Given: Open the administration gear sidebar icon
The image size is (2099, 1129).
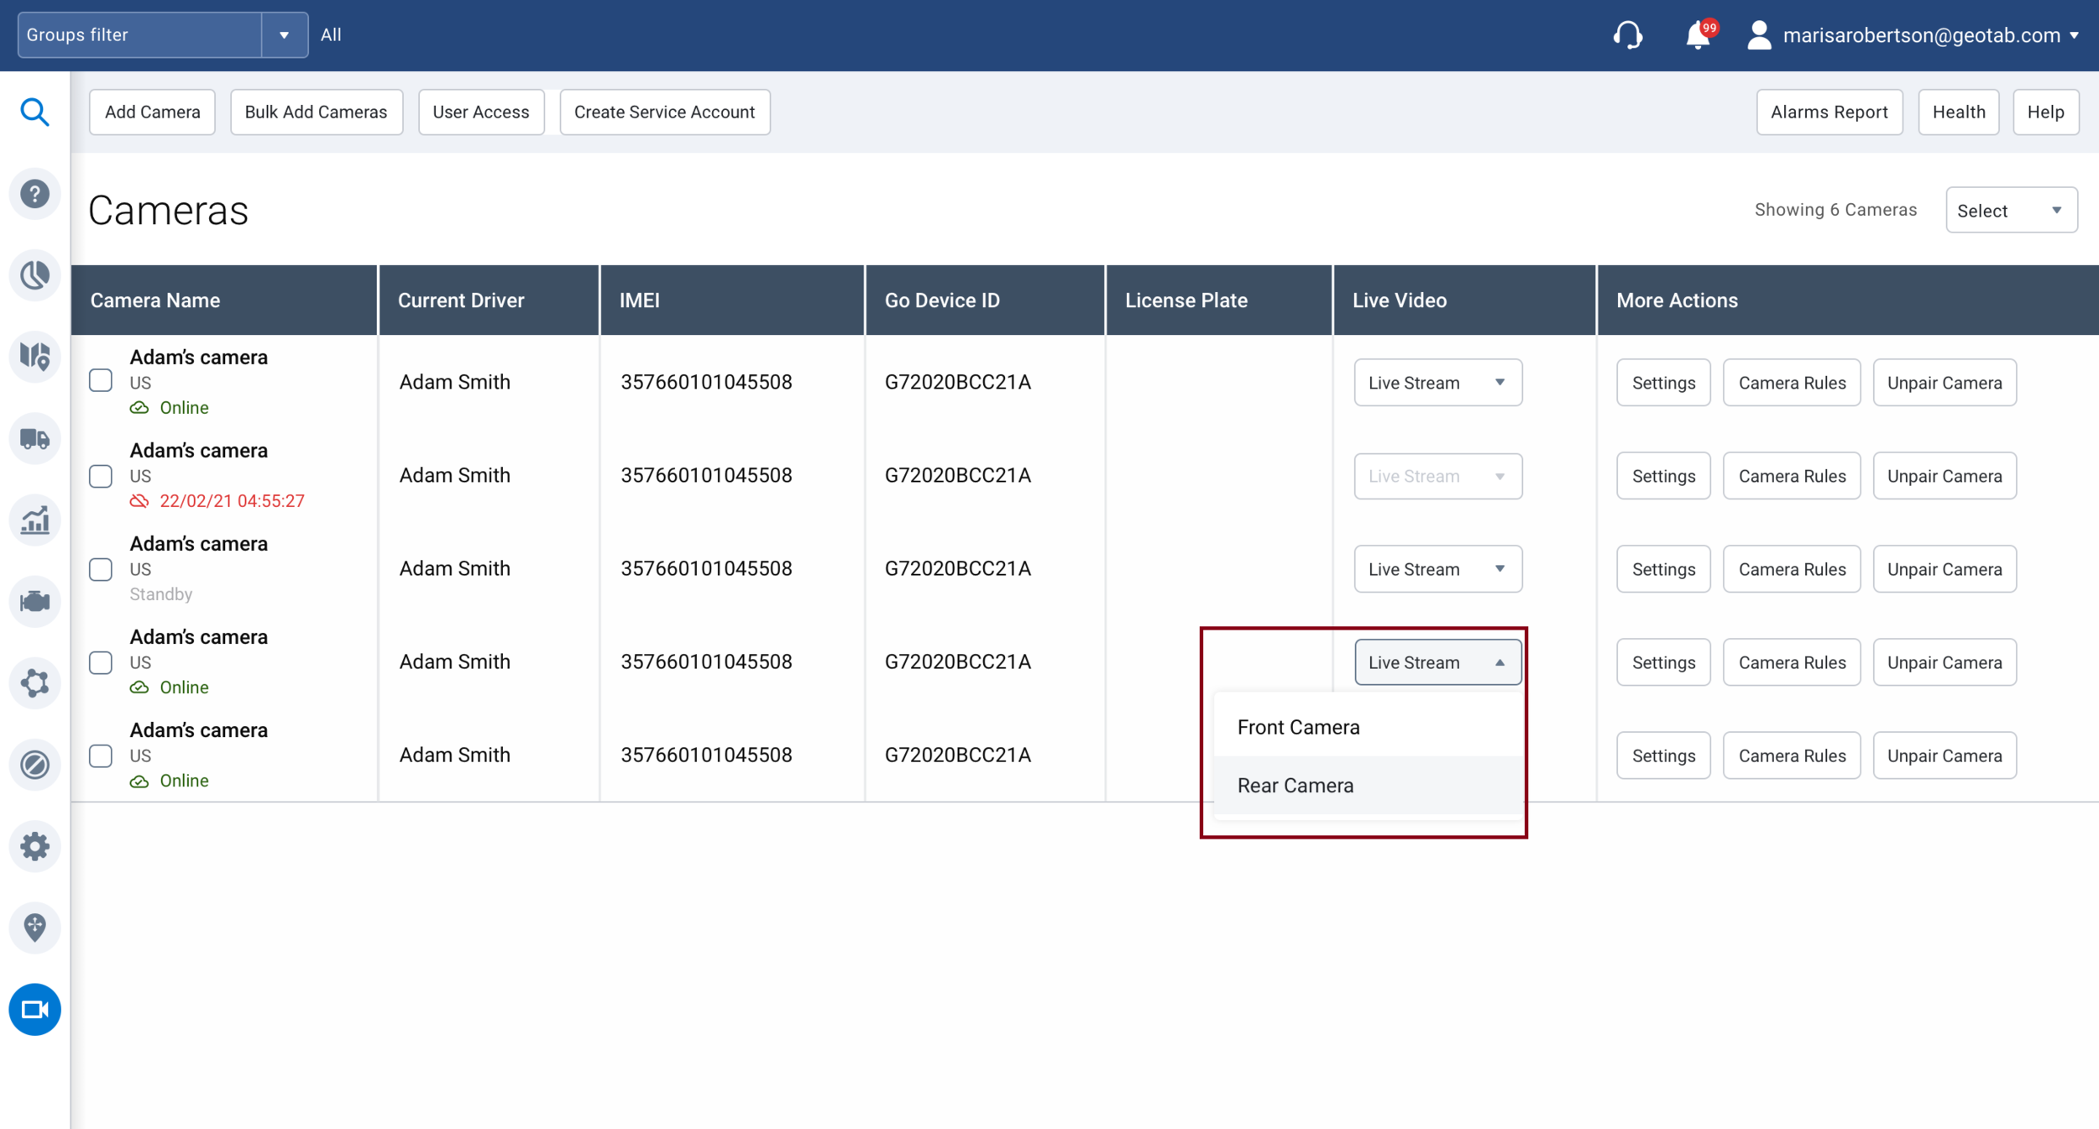Looking at the screenshot, I should pos(34,846).
